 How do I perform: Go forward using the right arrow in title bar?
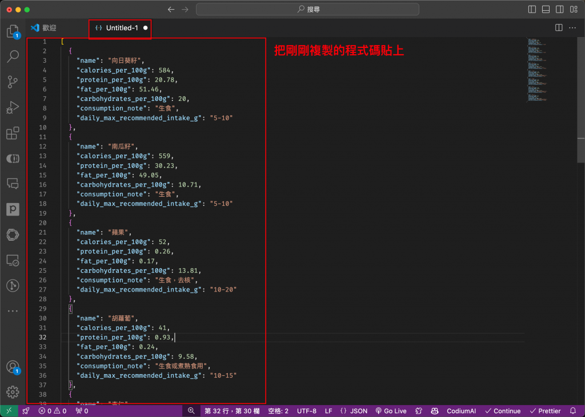[185, 9]
